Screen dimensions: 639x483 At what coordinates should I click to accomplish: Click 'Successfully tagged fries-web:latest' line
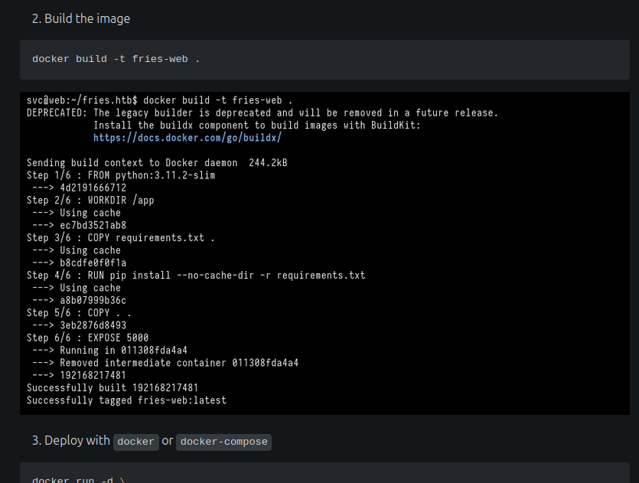click(x=126, y=400)
